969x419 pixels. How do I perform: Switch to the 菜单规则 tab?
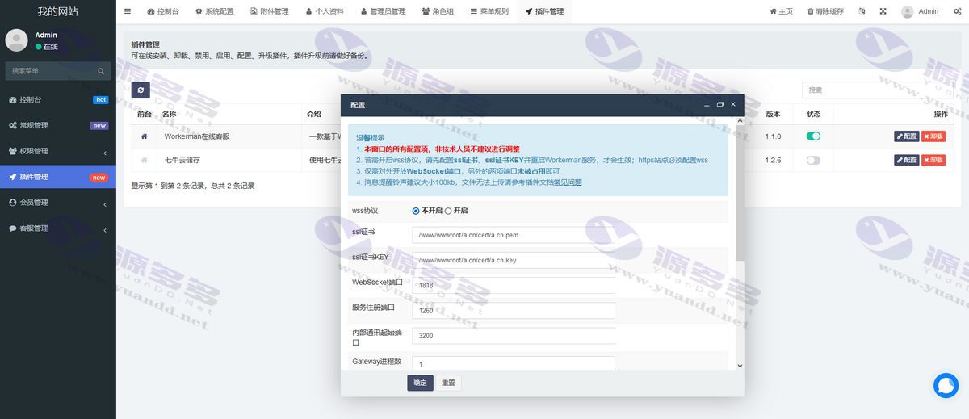click(489, 11)
